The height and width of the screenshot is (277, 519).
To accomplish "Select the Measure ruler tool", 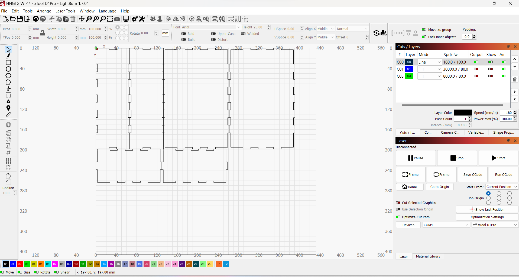I will coord(8,114).
